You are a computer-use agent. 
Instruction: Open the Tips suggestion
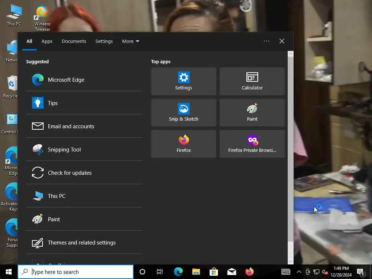pyautogui.click(x=84, y=103)
